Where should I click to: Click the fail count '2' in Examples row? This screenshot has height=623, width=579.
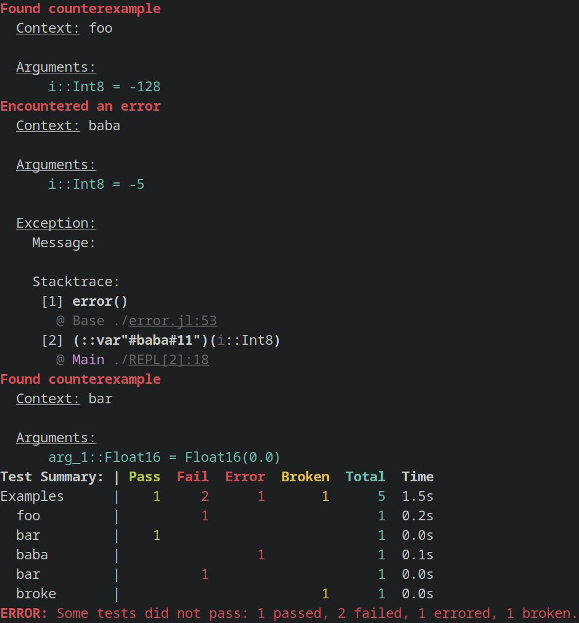click(205, 496)
